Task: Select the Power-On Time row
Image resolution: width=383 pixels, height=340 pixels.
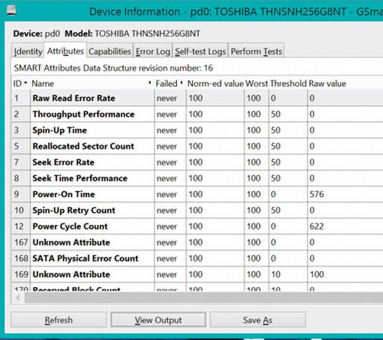Action: click(197, 194)
